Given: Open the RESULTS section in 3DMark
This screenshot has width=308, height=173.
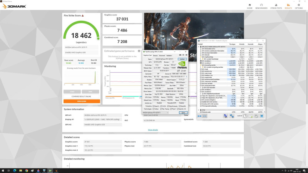Looking at the screenshot, I should click(x=288, y=7).
